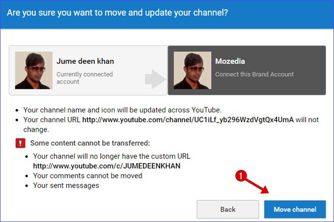Click the 'Currently connected account' label

(x=84, y=78)
